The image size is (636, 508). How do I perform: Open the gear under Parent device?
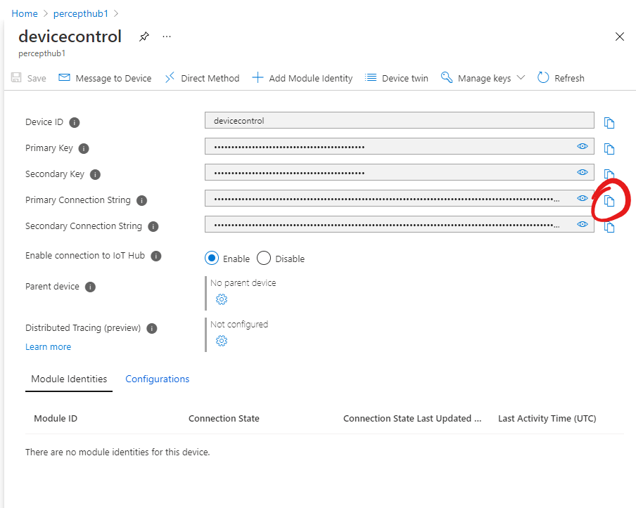(x=222, y=299)
